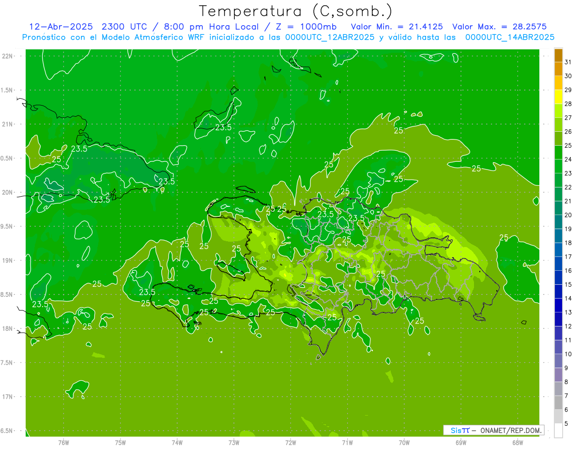This screenshot has width=581, height=449.
Task: Pick the green swatch between legend 24 and 25
Action: (558, 153)
